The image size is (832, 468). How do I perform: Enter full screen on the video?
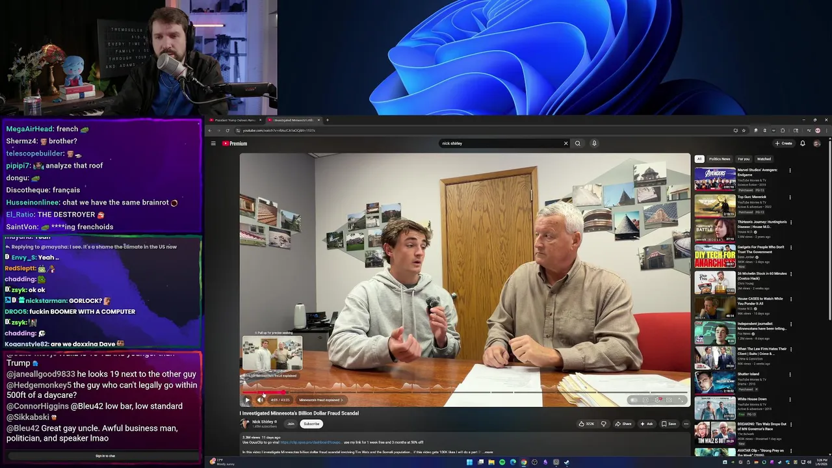(x=681, y=400)
